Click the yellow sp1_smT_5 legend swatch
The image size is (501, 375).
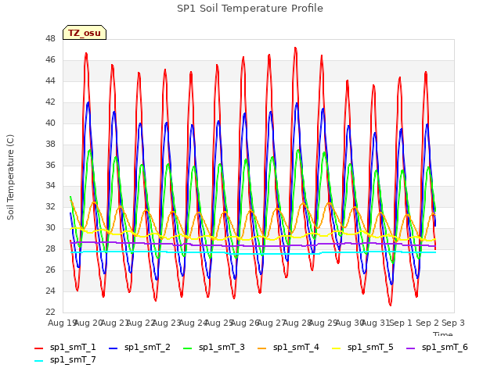pyautogui.click(x=337, y=348)
